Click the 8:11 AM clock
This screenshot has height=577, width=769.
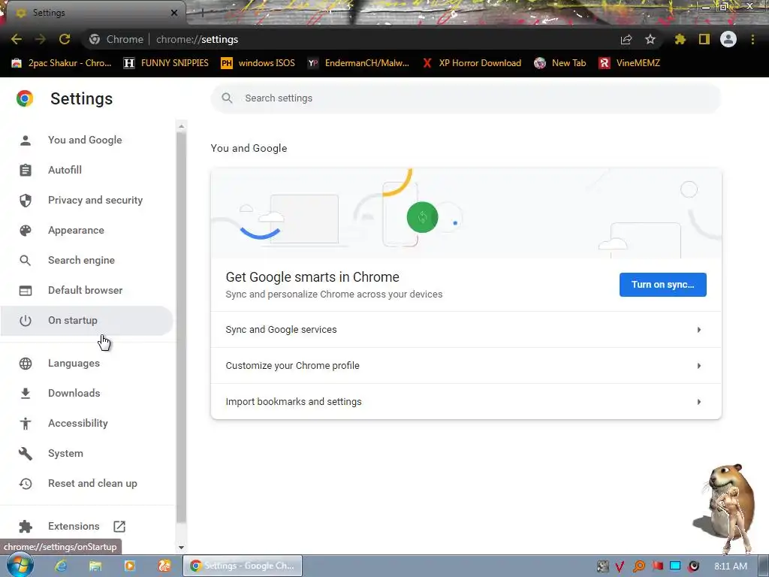[x=731, y=566]
